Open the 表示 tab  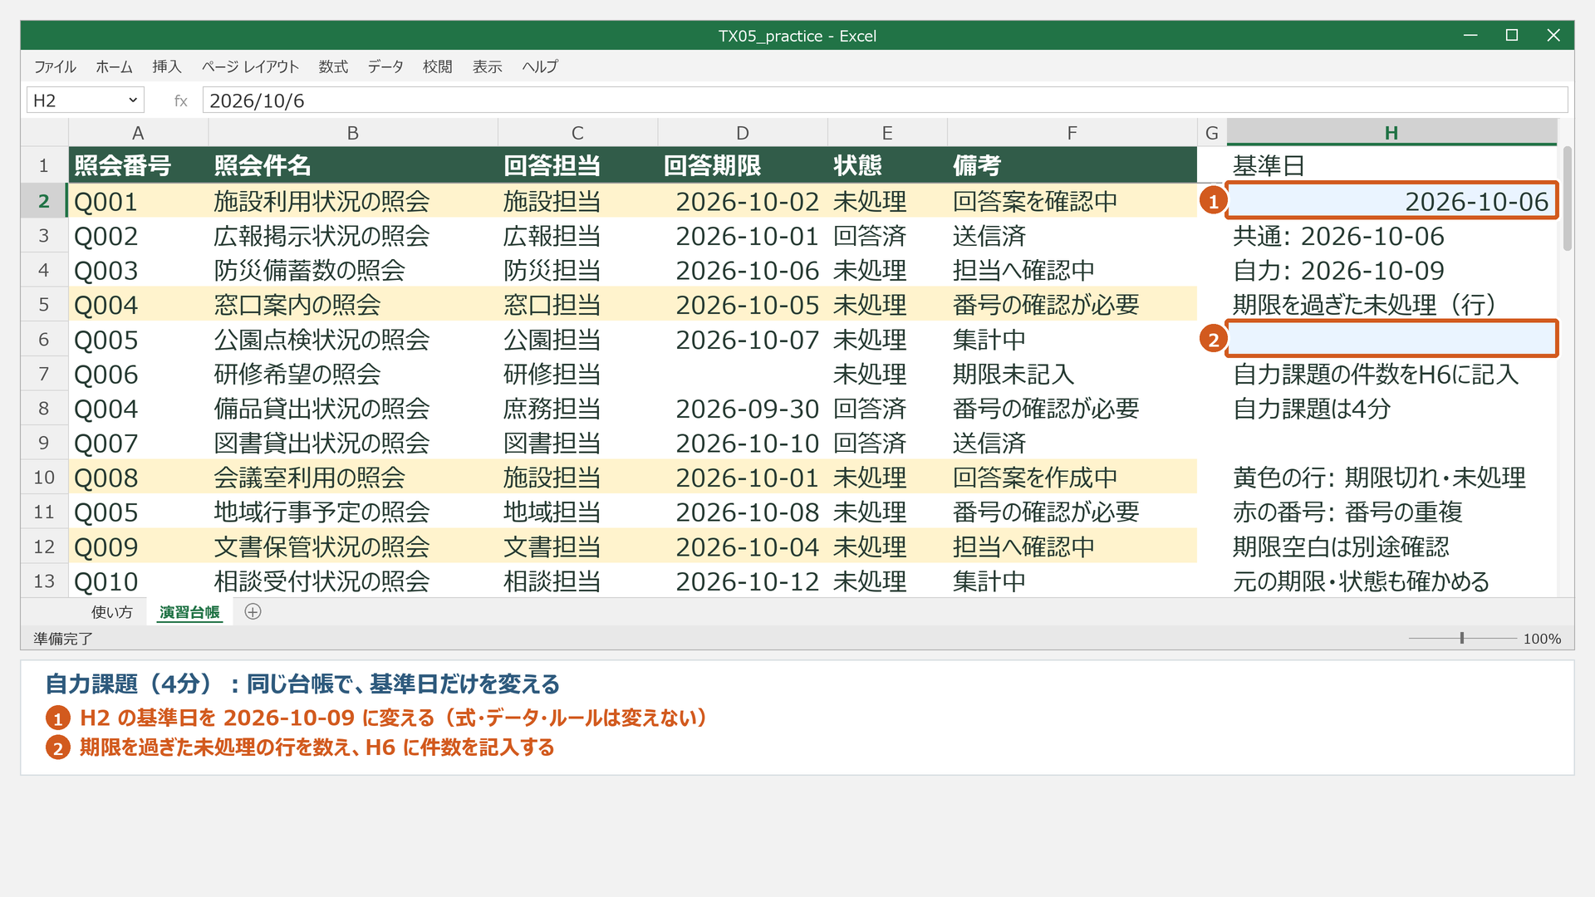[x=487, y=66]
